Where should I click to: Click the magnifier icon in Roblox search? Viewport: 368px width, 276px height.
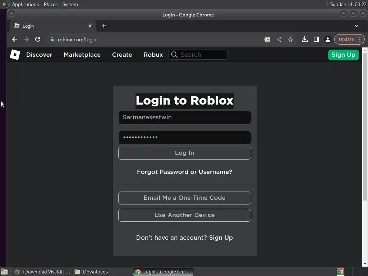[174, 55]
